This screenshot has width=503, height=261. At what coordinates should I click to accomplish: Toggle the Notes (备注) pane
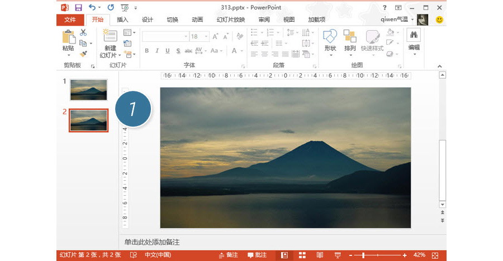point(227,255)
